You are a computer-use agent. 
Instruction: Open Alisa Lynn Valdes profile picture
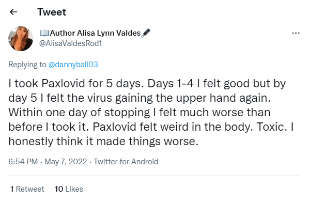coord(21,39)
